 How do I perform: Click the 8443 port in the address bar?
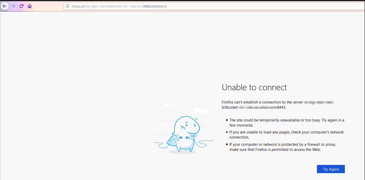point(163,6)
